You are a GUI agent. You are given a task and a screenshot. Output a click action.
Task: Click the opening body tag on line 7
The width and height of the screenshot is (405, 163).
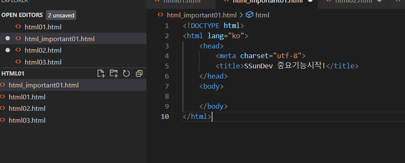211,86
